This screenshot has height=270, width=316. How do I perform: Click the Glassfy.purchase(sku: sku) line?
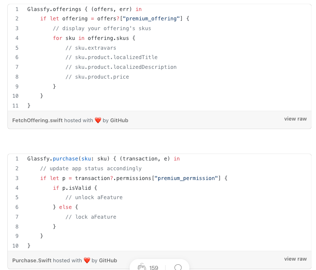coord(104,159)
